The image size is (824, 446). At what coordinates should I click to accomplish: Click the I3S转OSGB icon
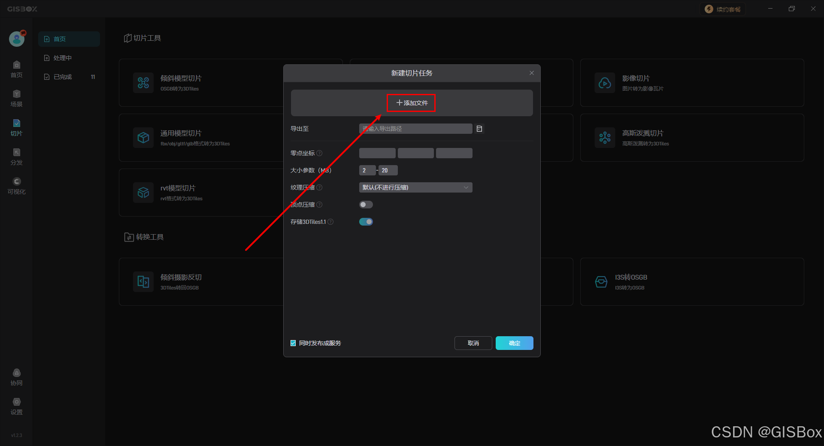point(601,282)
